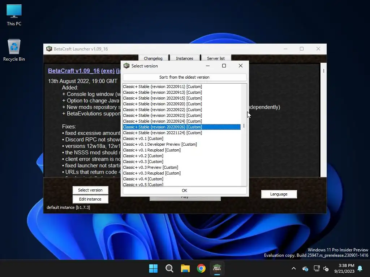Focus BetaCraft Launcher taskbar icon
Screen dimensions: 370x277
pos(217,268)
